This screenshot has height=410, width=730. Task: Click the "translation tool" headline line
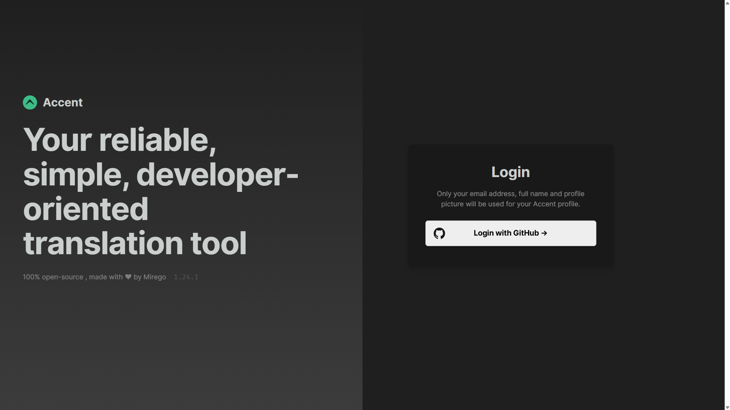point(135,243)
